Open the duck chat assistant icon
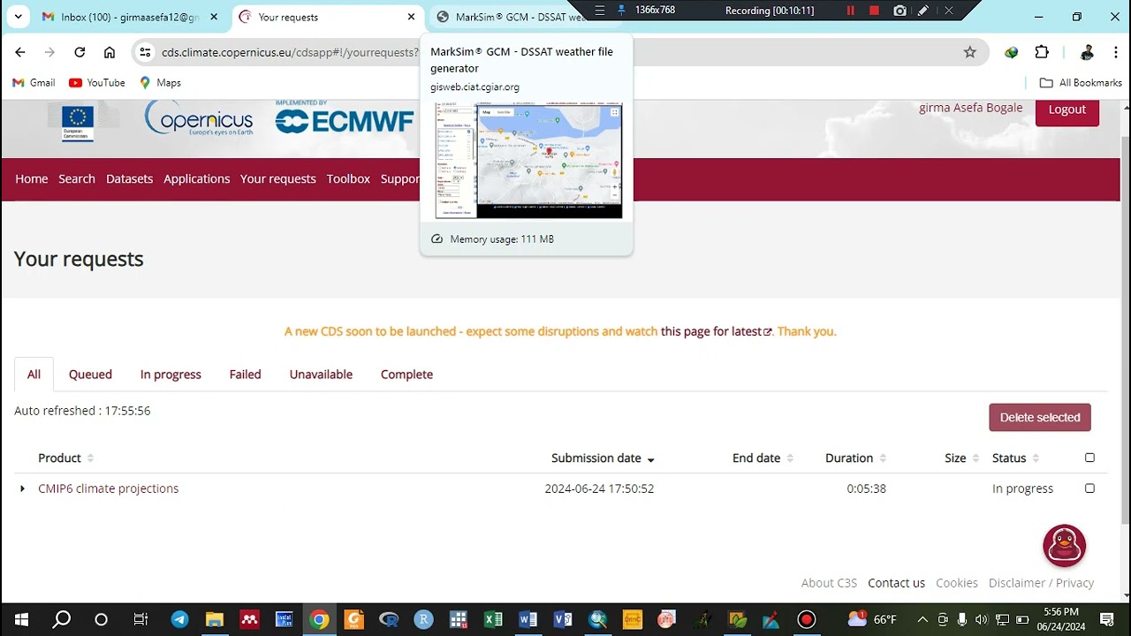This screenshot has height=636, width=1131. click(x=1064, y=546)
